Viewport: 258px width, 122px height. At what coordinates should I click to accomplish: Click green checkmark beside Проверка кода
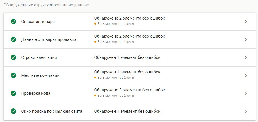[13, 93]
